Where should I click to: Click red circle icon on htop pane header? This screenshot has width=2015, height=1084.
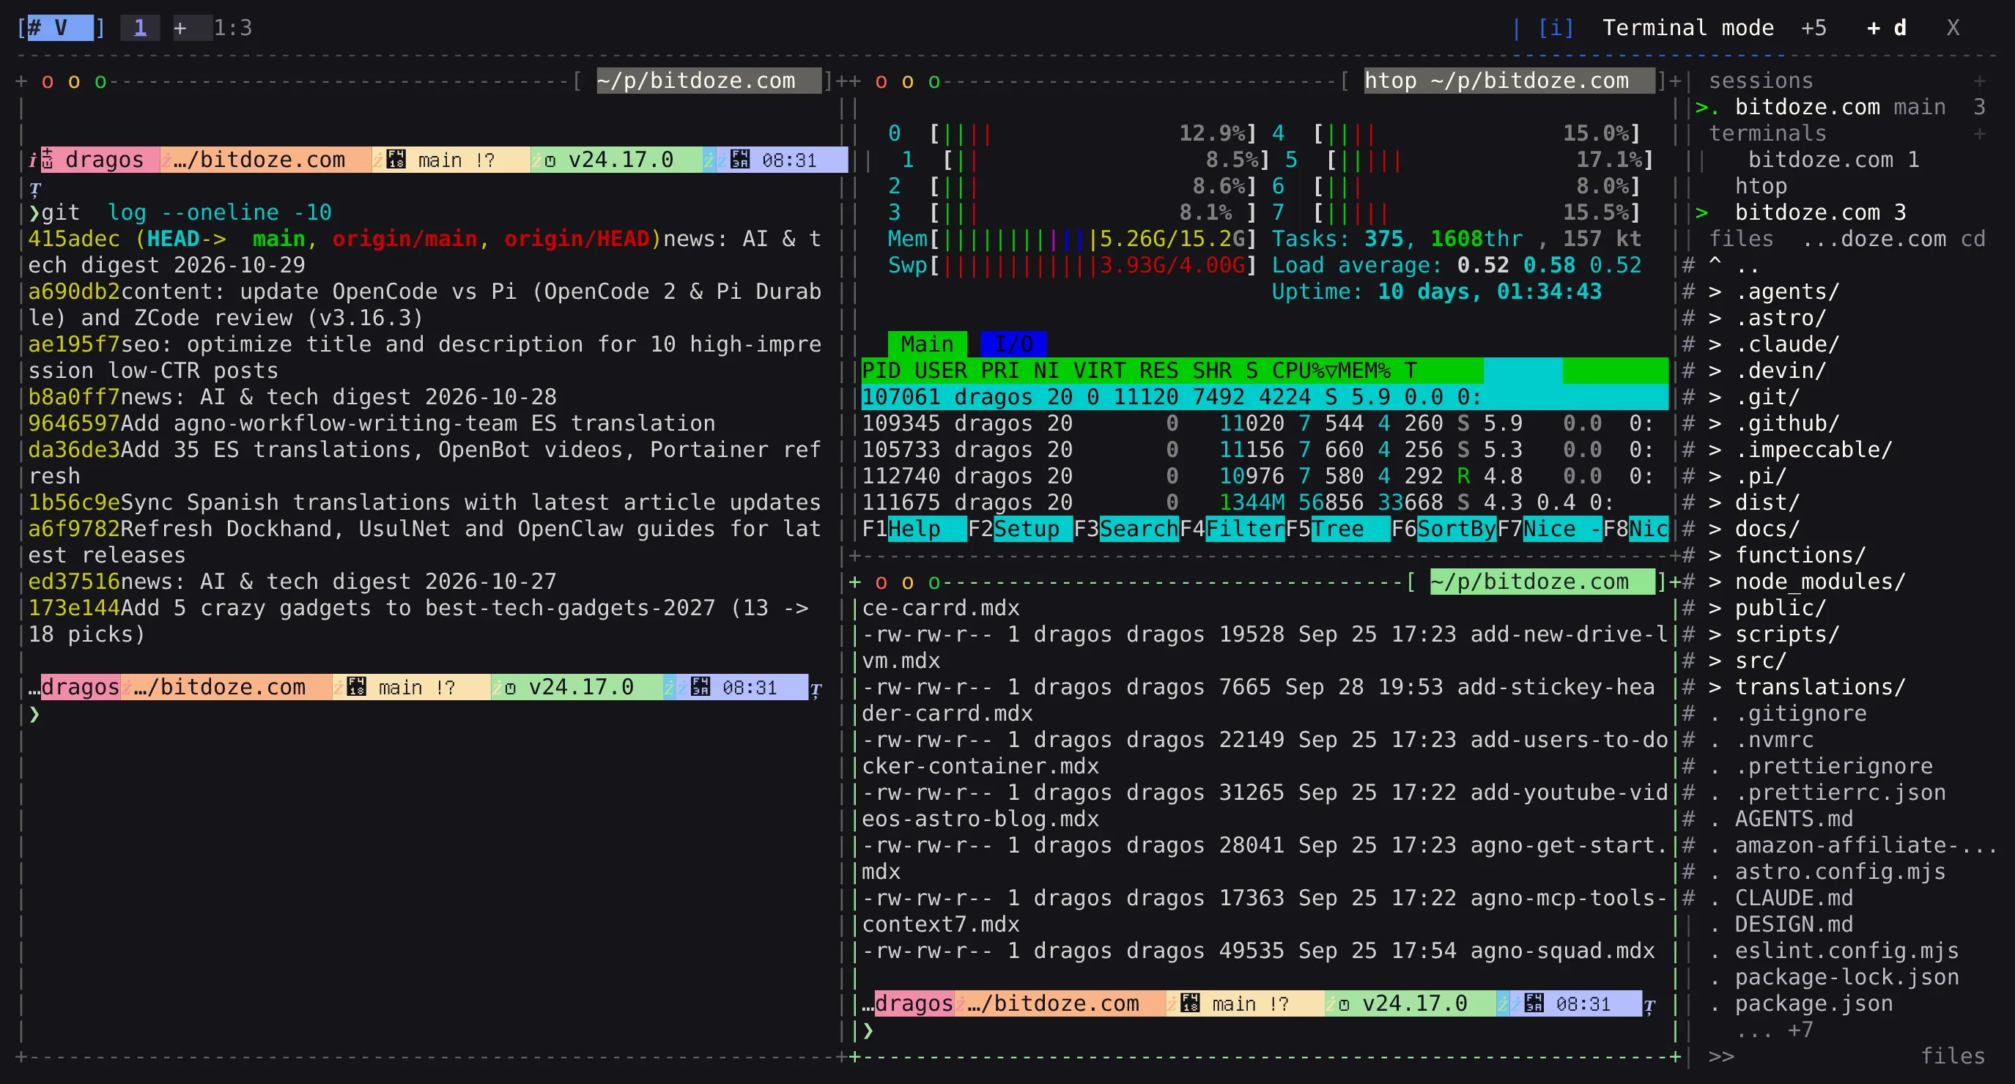coord(881,81)
